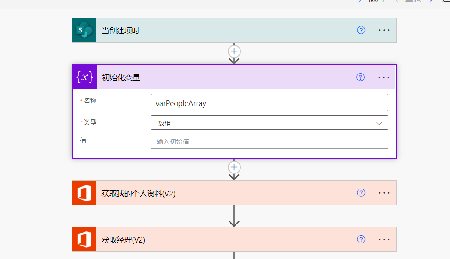The image size is (450, 259).
Task: Click the 值 initial value input
Action: point(269,141)
